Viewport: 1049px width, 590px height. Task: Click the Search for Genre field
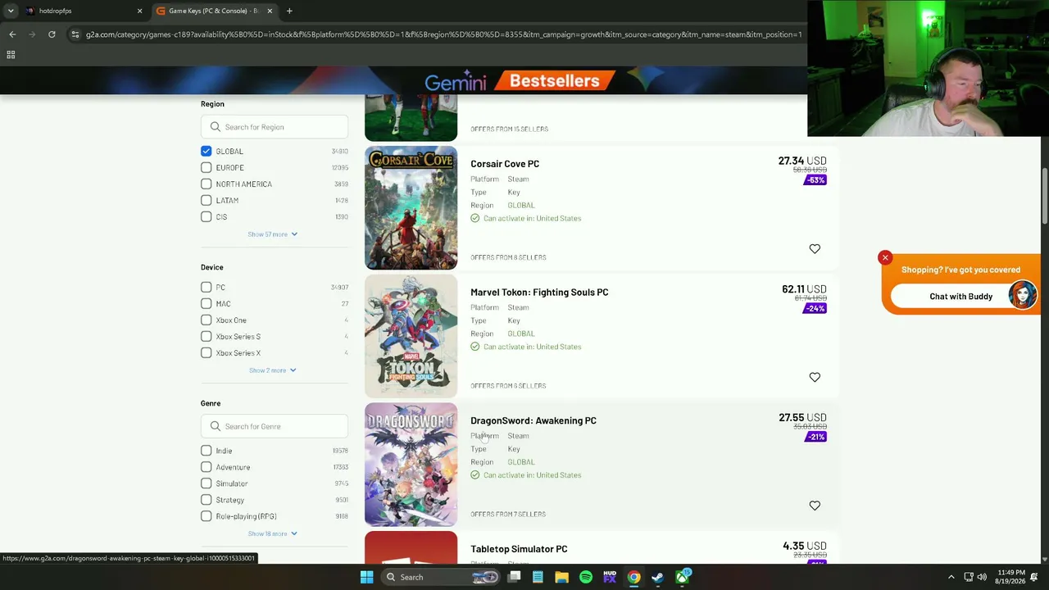(x=275, y=426)
